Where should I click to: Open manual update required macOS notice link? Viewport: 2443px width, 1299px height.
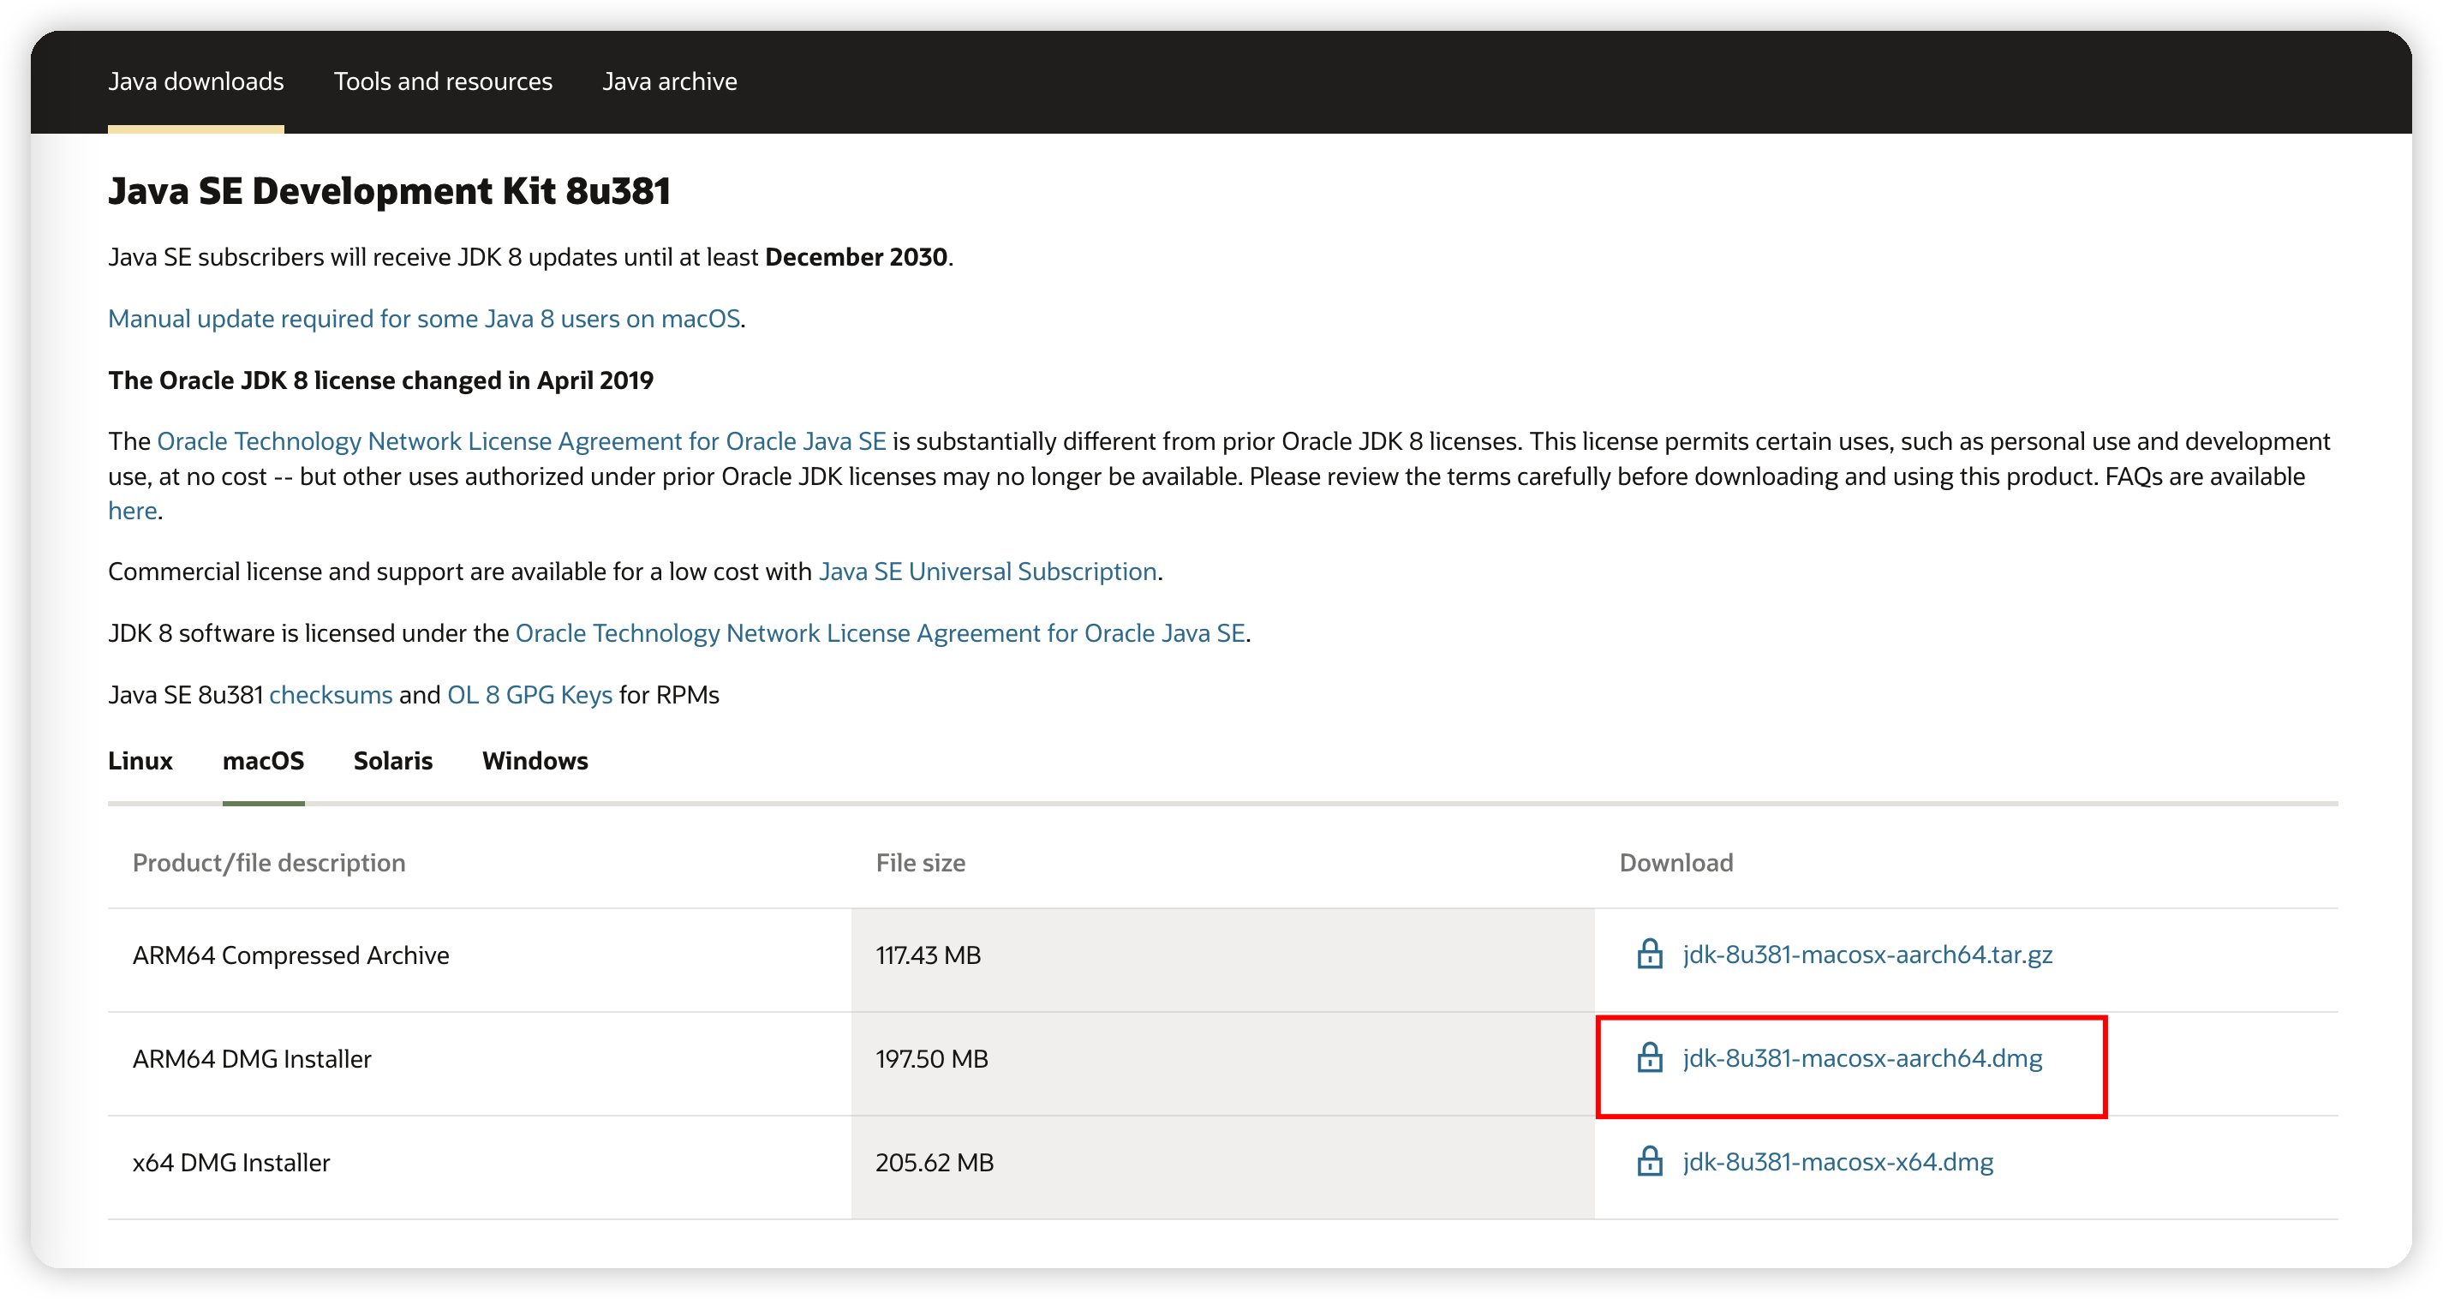424,319
